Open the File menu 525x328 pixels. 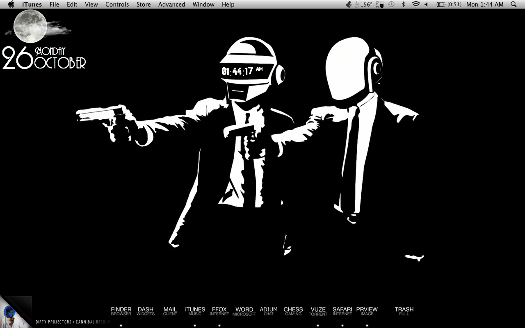54,4
